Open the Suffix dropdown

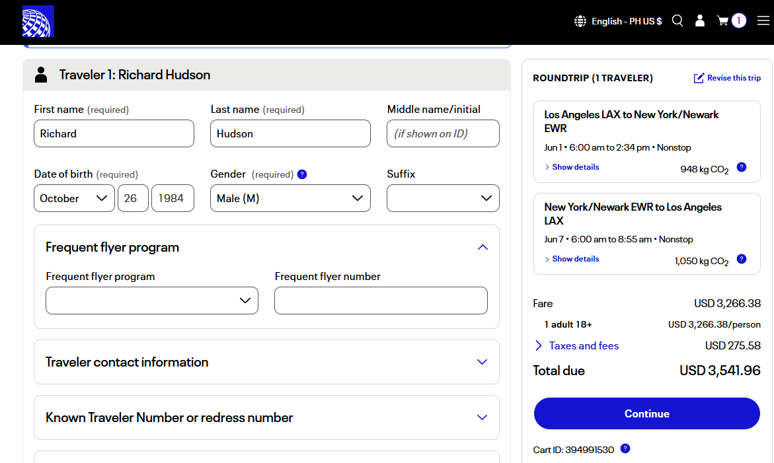click(443, 198)
